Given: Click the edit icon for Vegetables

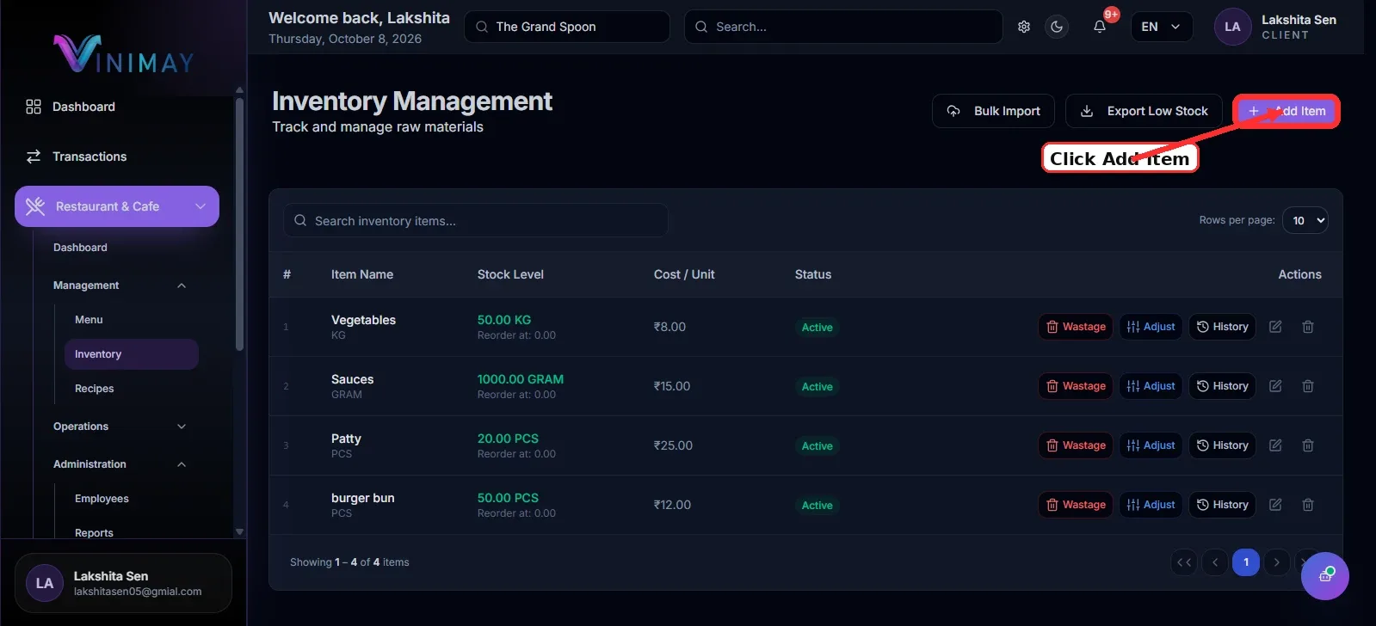Looking at the screenshot, I should pos(1275,327).
